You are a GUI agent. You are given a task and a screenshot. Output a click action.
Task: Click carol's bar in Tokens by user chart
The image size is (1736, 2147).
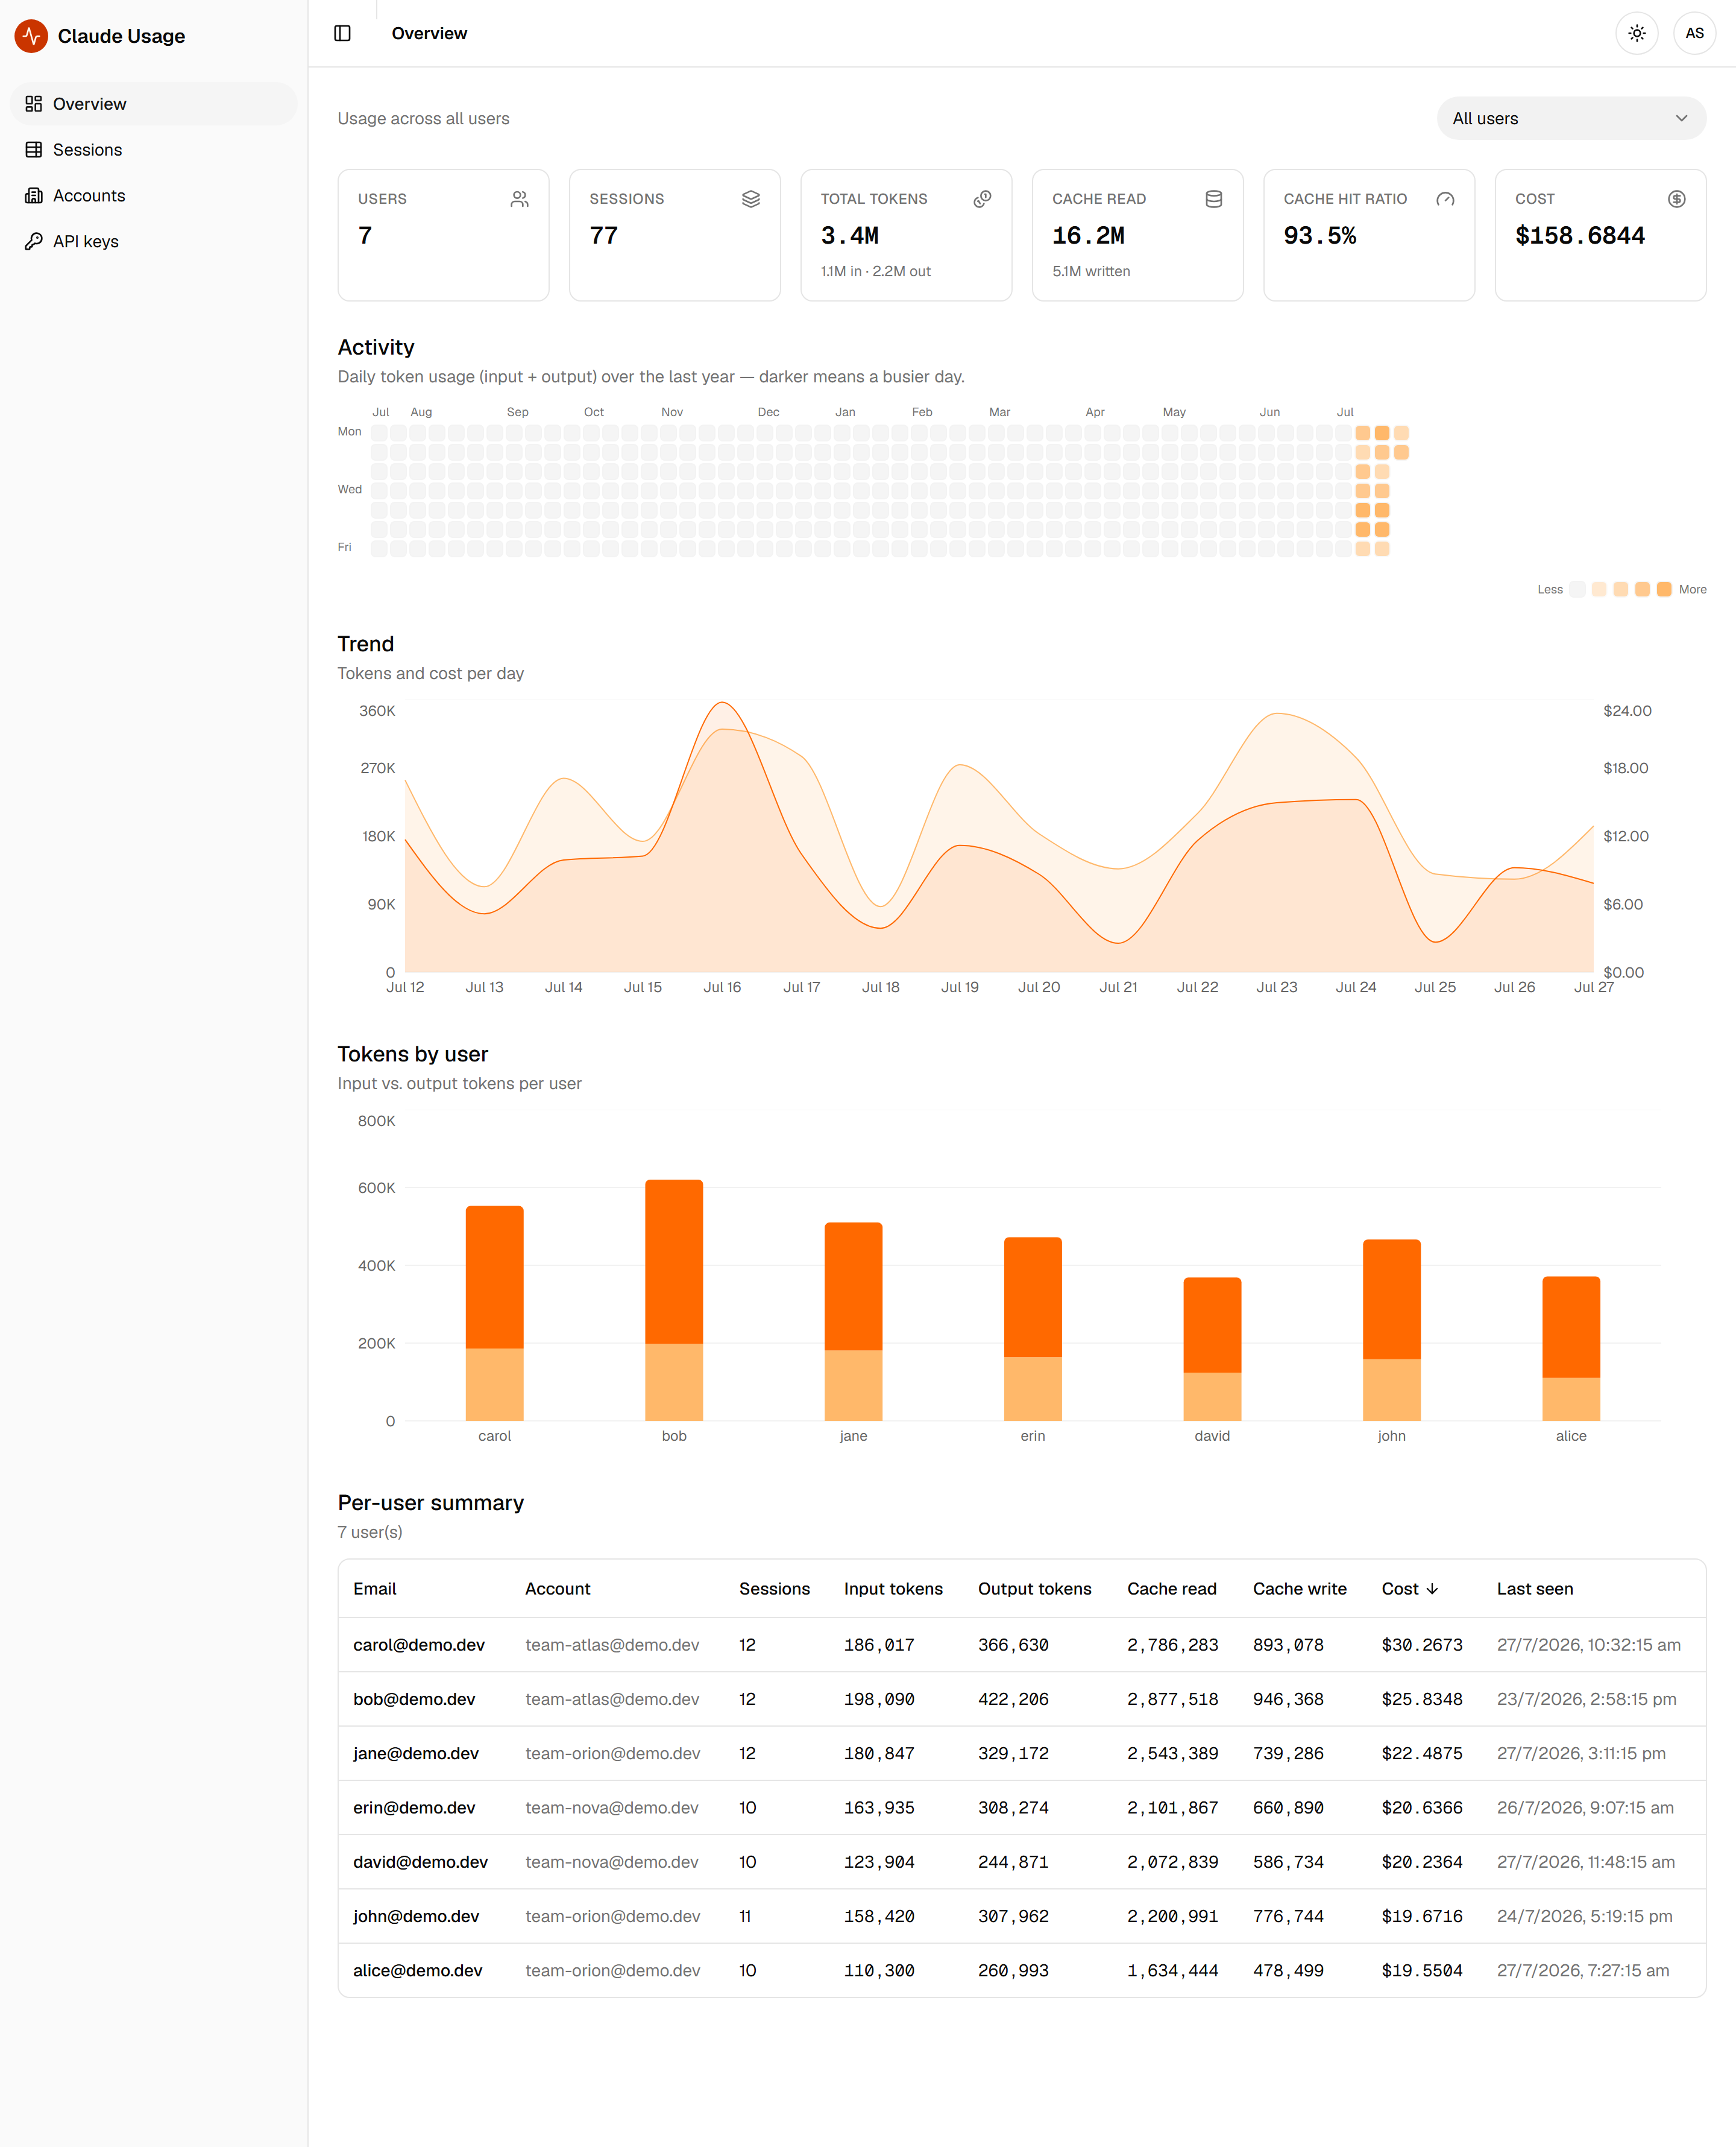point(494,1312)
